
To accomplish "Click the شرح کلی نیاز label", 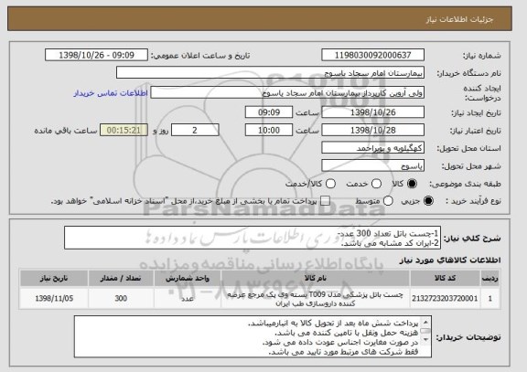I will pos(472,238).
